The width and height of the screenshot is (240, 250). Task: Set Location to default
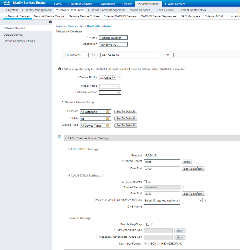[x=126, y=112]
